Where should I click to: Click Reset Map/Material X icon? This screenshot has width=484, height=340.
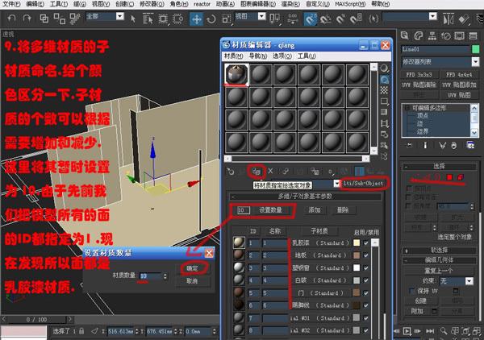tap(270, 171)
